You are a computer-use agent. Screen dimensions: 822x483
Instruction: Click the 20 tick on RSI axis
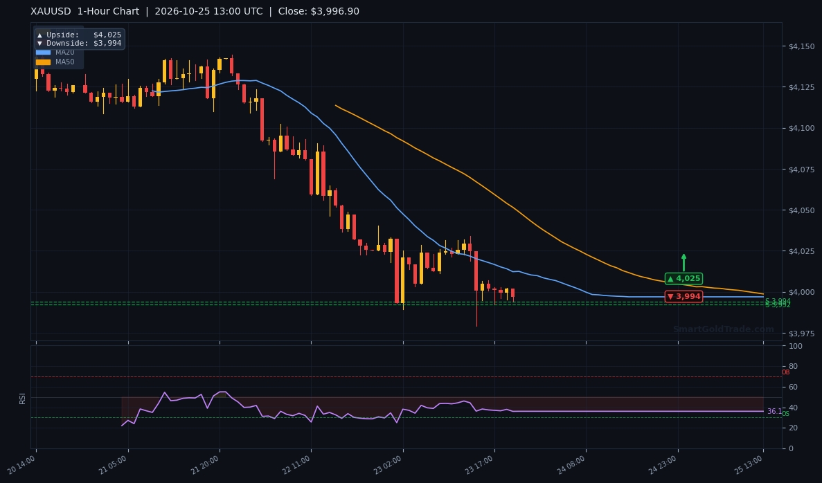[x=793, y=428]
